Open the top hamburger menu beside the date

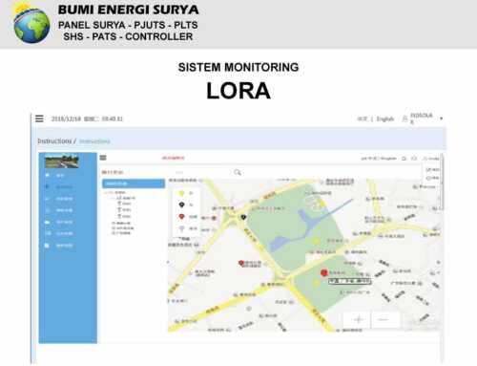click(39, 118)
